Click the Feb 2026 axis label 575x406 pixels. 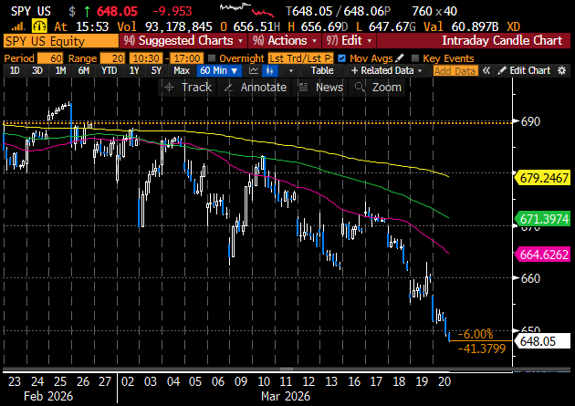(48, 396)
